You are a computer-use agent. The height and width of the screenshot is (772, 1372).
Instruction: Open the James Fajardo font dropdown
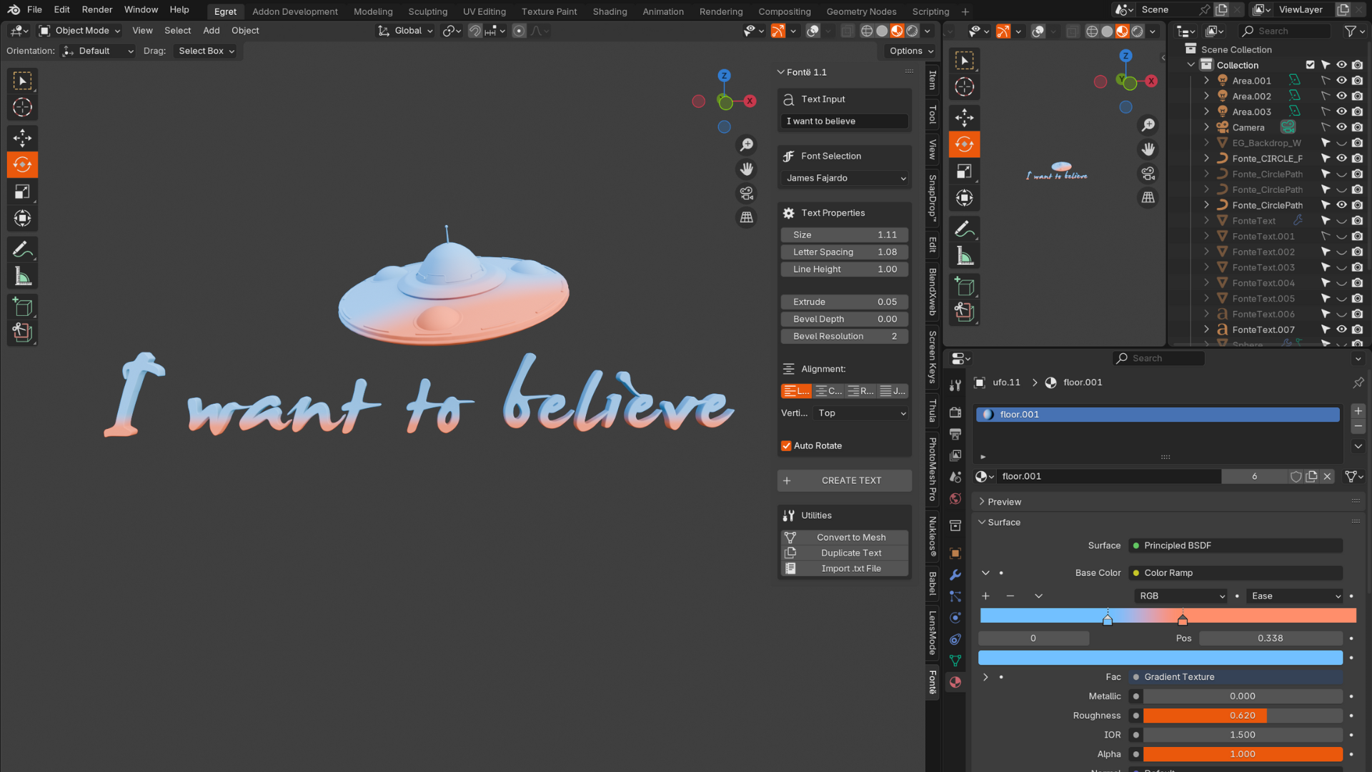click(x=845, y=178)
